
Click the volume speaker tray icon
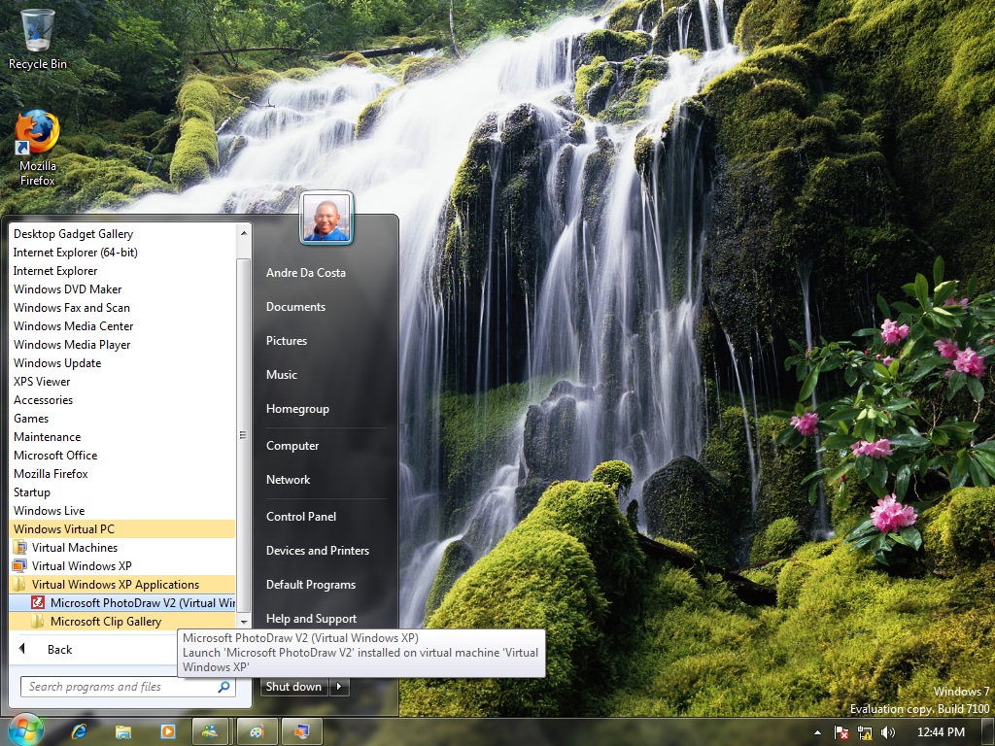(x=888, y=732)
